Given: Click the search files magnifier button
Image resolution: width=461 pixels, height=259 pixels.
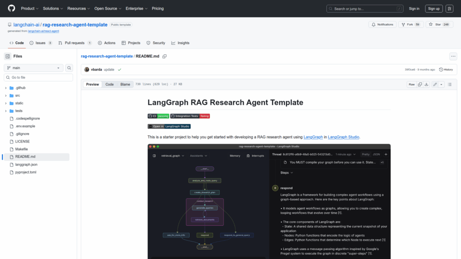Looking at the screenshot, I should (69, 68).
